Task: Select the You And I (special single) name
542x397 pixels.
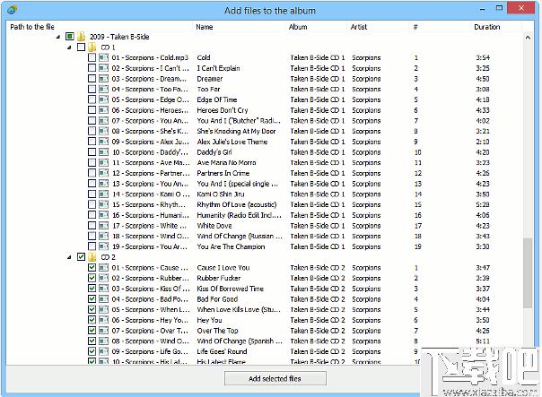Action: point(237,184)
